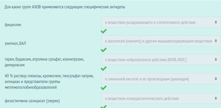Viewport: 221px width, 108px height.
Task: Click the arrow icon of the синильной кислоте dropdown
Action: pyautogui.click(x=216, y=79)
